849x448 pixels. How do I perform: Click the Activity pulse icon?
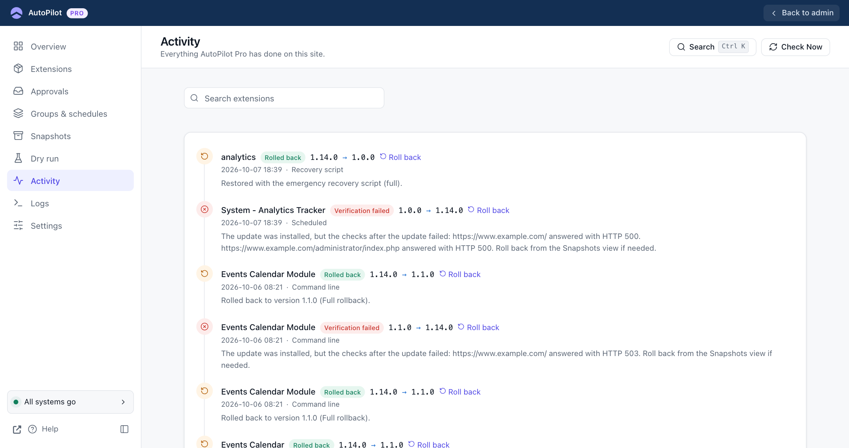click(18, 181)
